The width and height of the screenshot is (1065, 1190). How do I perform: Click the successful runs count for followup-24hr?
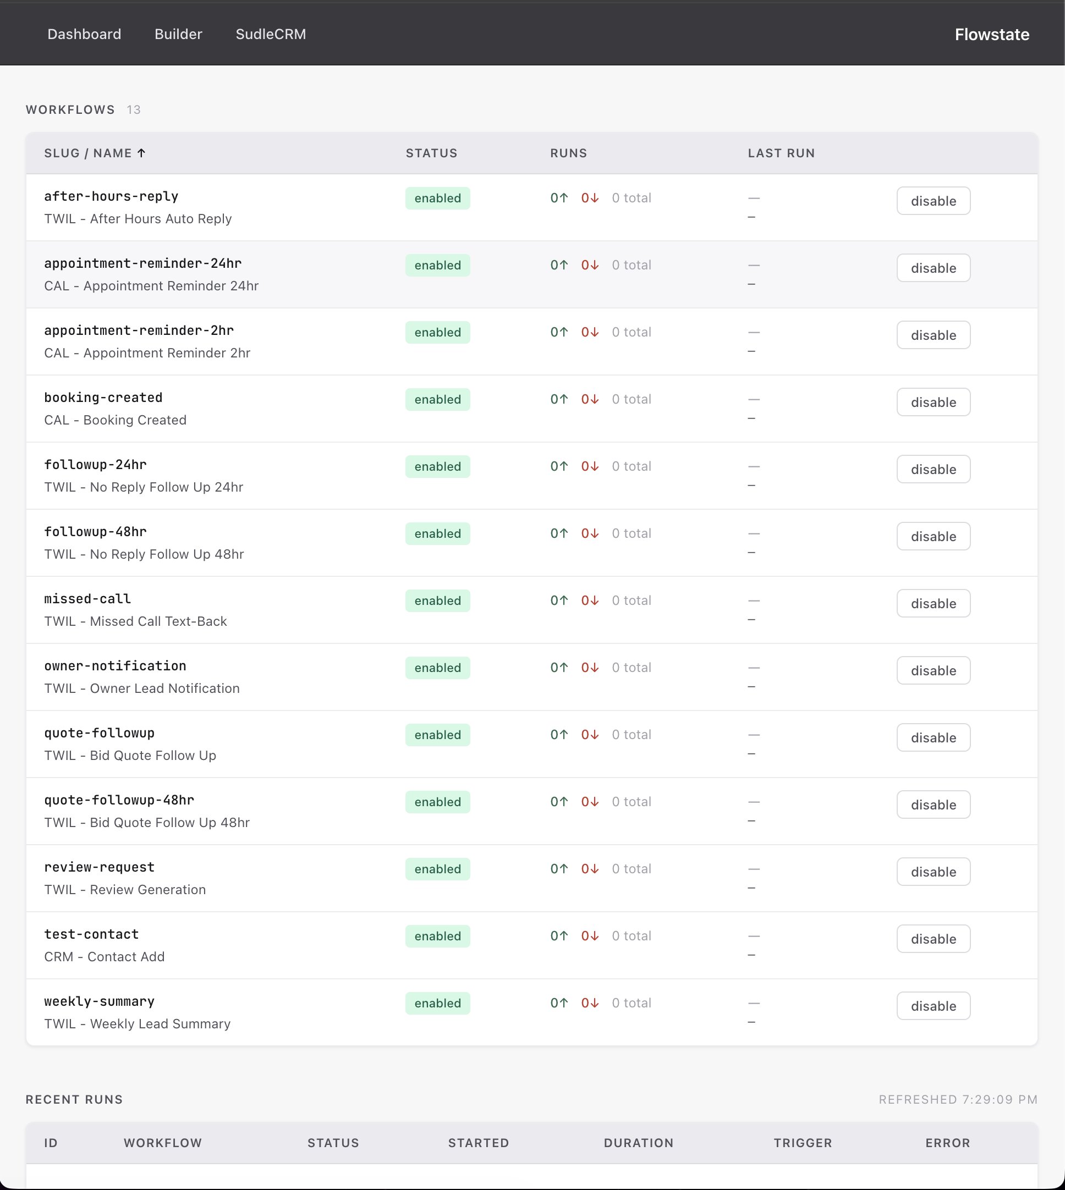tap(559, 466)
